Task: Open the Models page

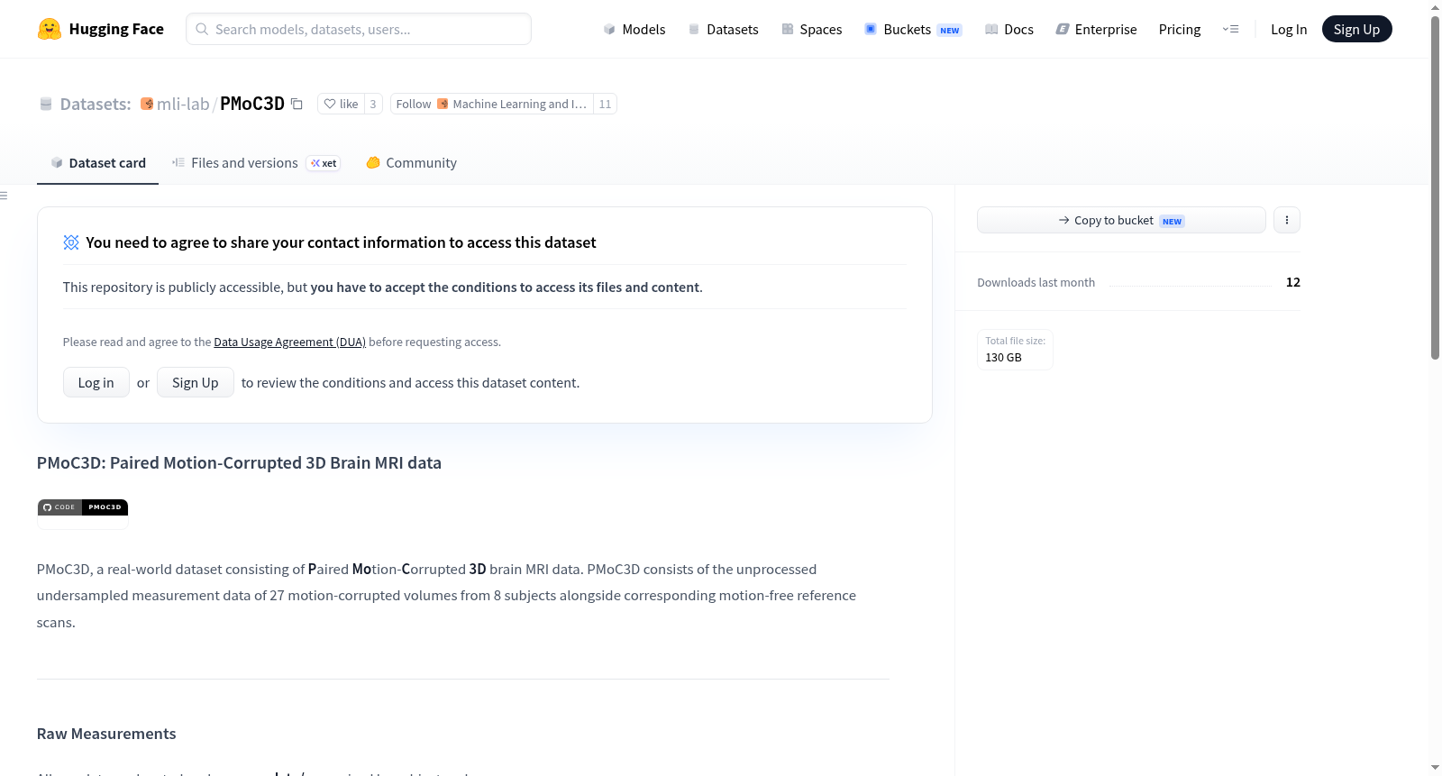Action: [x=634, y=29]
